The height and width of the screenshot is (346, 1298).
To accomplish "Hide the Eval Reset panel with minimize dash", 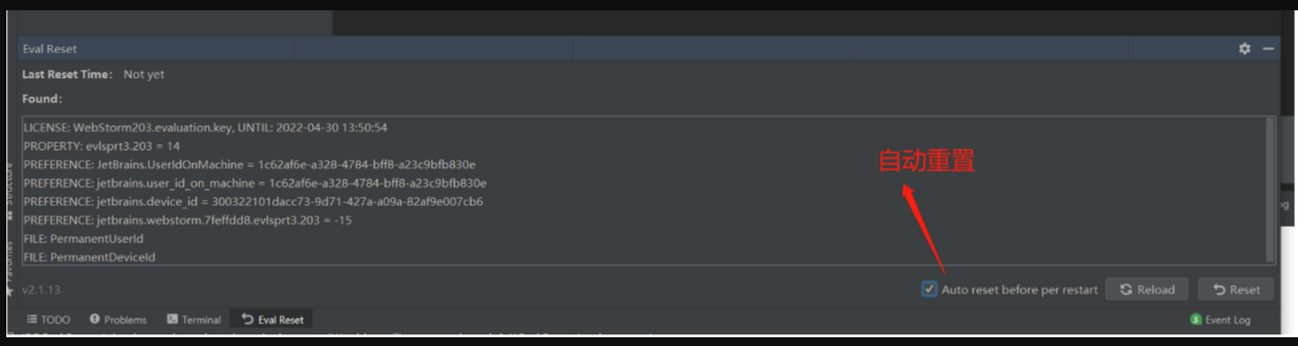I will click(1269, 48).
